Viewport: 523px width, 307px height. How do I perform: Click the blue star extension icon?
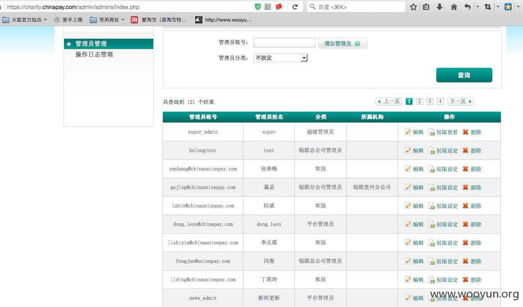(508, 7)
